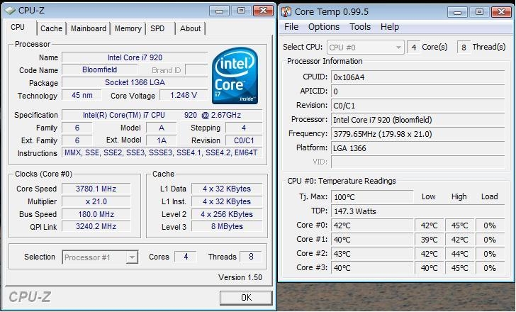Click the Threads count 8 in CPU-Z
The width and height of the screenshot is (516, 312).
(251, 257)
